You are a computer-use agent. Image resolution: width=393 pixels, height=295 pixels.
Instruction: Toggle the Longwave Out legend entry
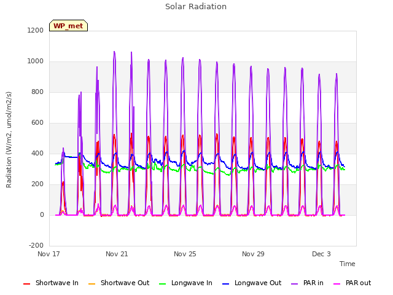(252, 283)
